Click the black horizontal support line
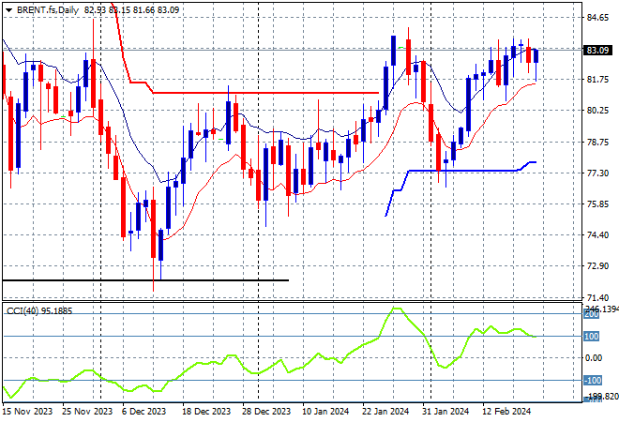This screenshot has width=619, height=422. click(x=141, y=280)
